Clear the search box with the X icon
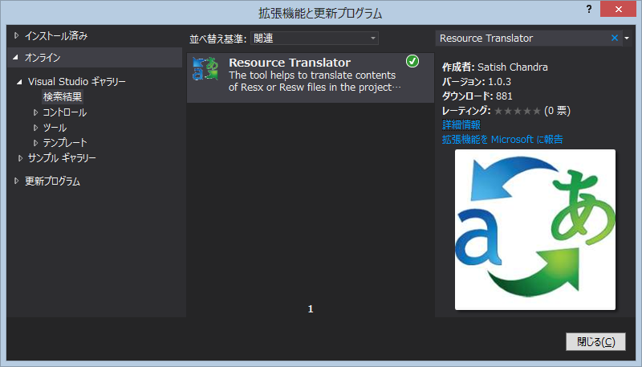 [x=614, y=38]
